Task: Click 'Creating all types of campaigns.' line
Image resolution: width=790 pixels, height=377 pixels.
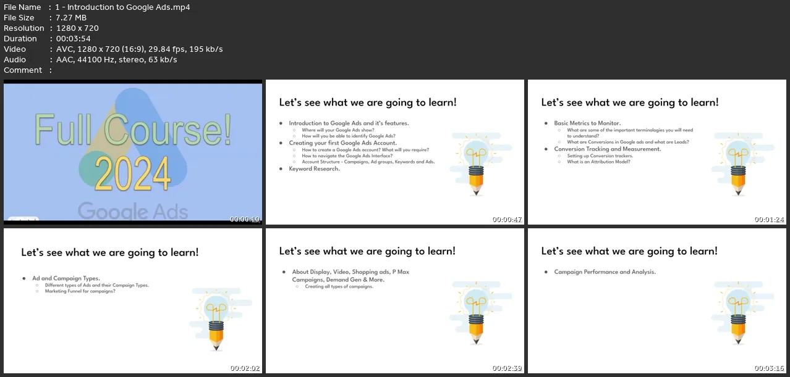Action: click(339, 287)
